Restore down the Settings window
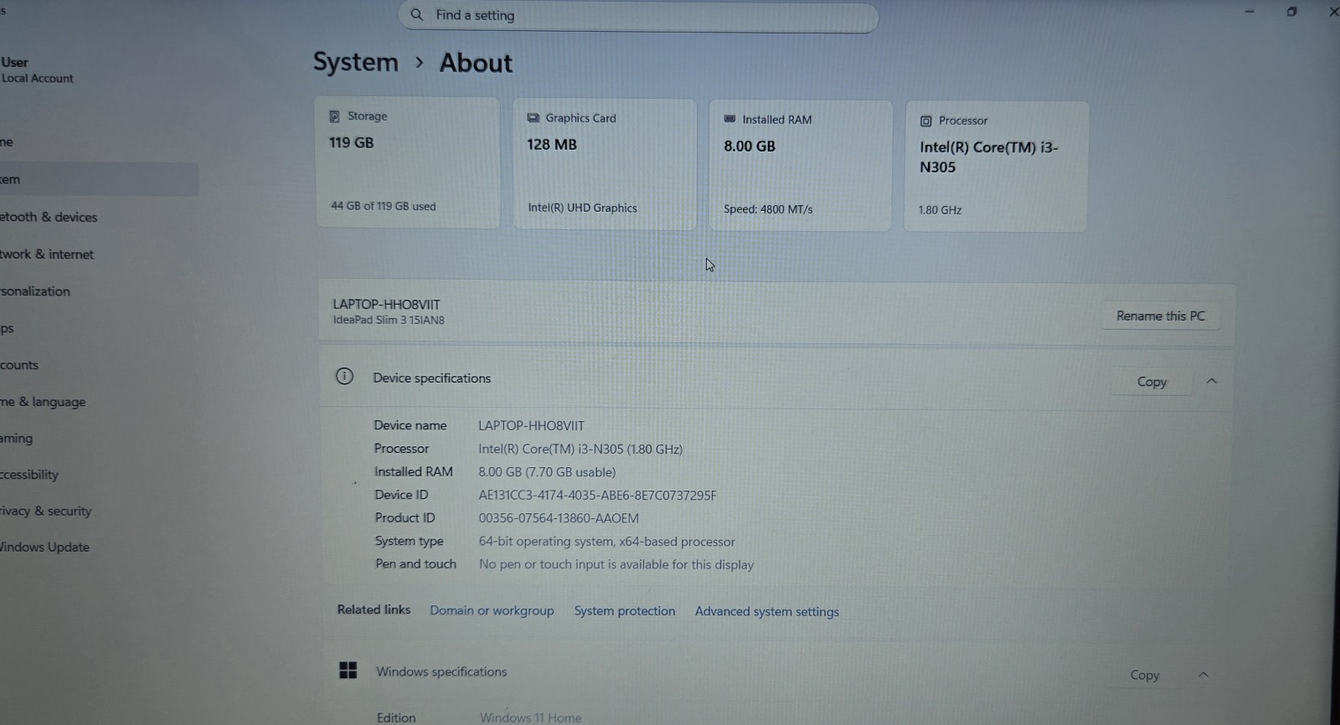The image size is (1340, 725). [x=1291, y=12]
